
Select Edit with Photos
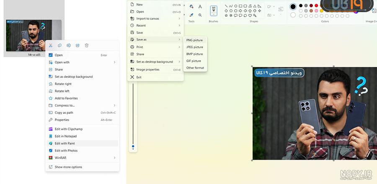[82, 151]
